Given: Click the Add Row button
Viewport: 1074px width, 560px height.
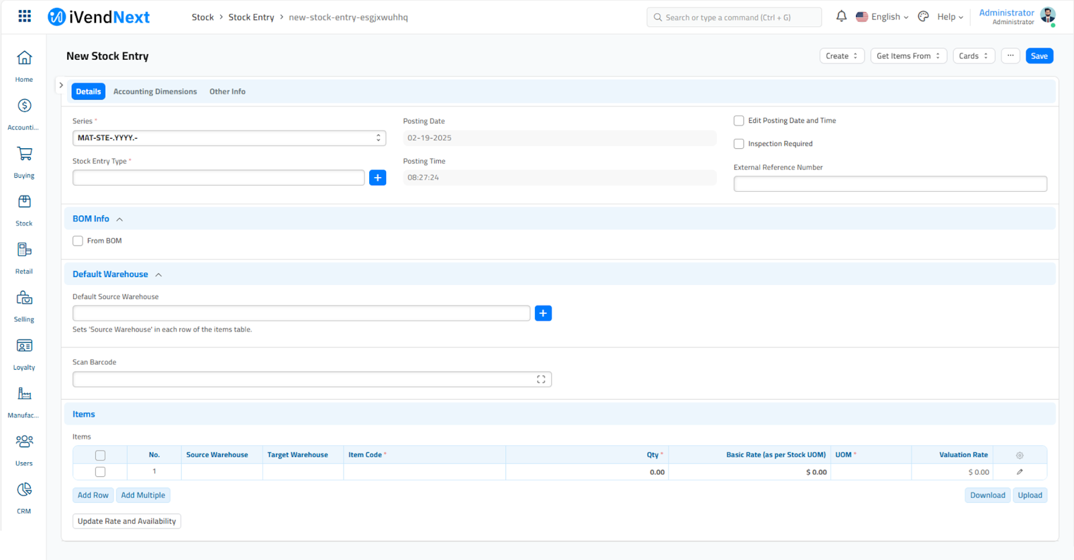Looking at the screenshot, I should 93,496.
